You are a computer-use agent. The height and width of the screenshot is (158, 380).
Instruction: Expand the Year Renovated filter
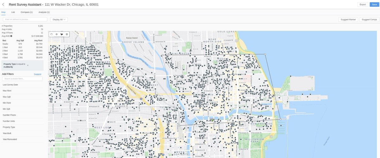pyautogui.click(x=22, y=139)
